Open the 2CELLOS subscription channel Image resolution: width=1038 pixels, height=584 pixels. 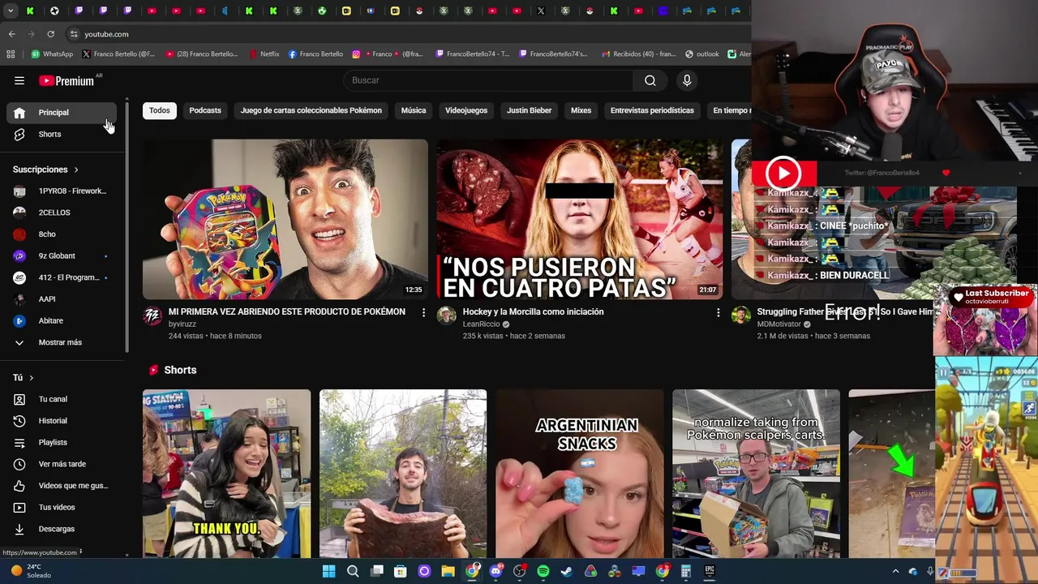(x=62, y=213)
